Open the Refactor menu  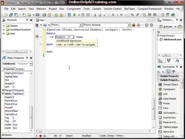coord(41,9)
